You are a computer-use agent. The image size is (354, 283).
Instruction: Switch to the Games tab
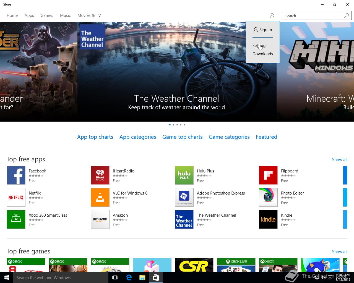(x=47, y=15)
